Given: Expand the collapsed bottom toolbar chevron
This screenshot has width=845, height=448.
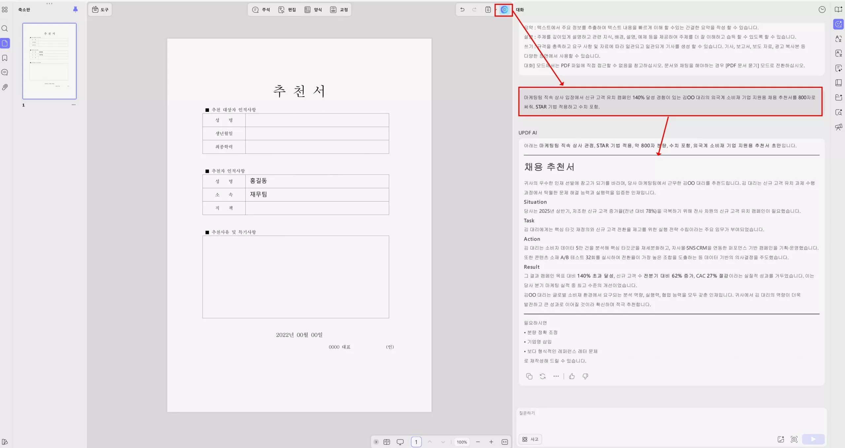Looking at the screenshot, I should (x=376, y=442).
